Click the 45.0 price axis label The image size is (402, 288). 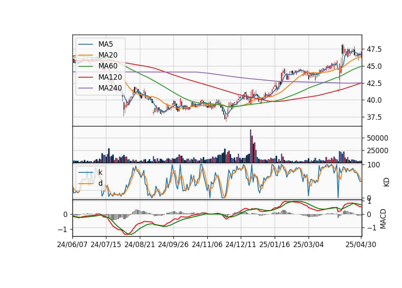tap(374, 66)
